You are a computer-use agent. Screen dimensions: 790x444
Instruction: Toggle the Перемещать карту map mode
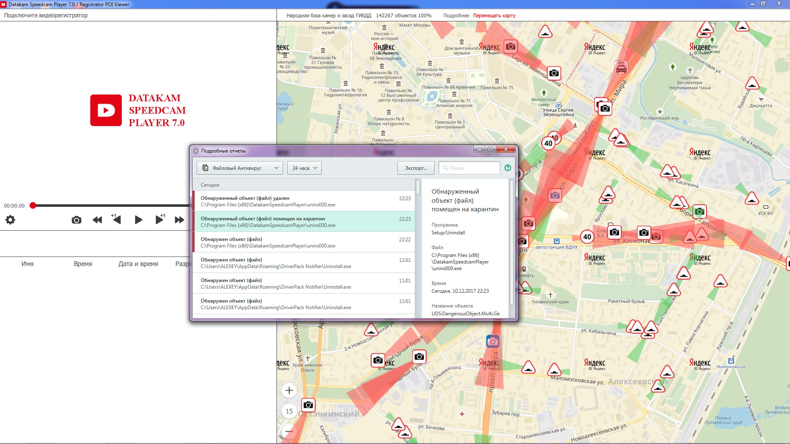(x=494, y=16)
